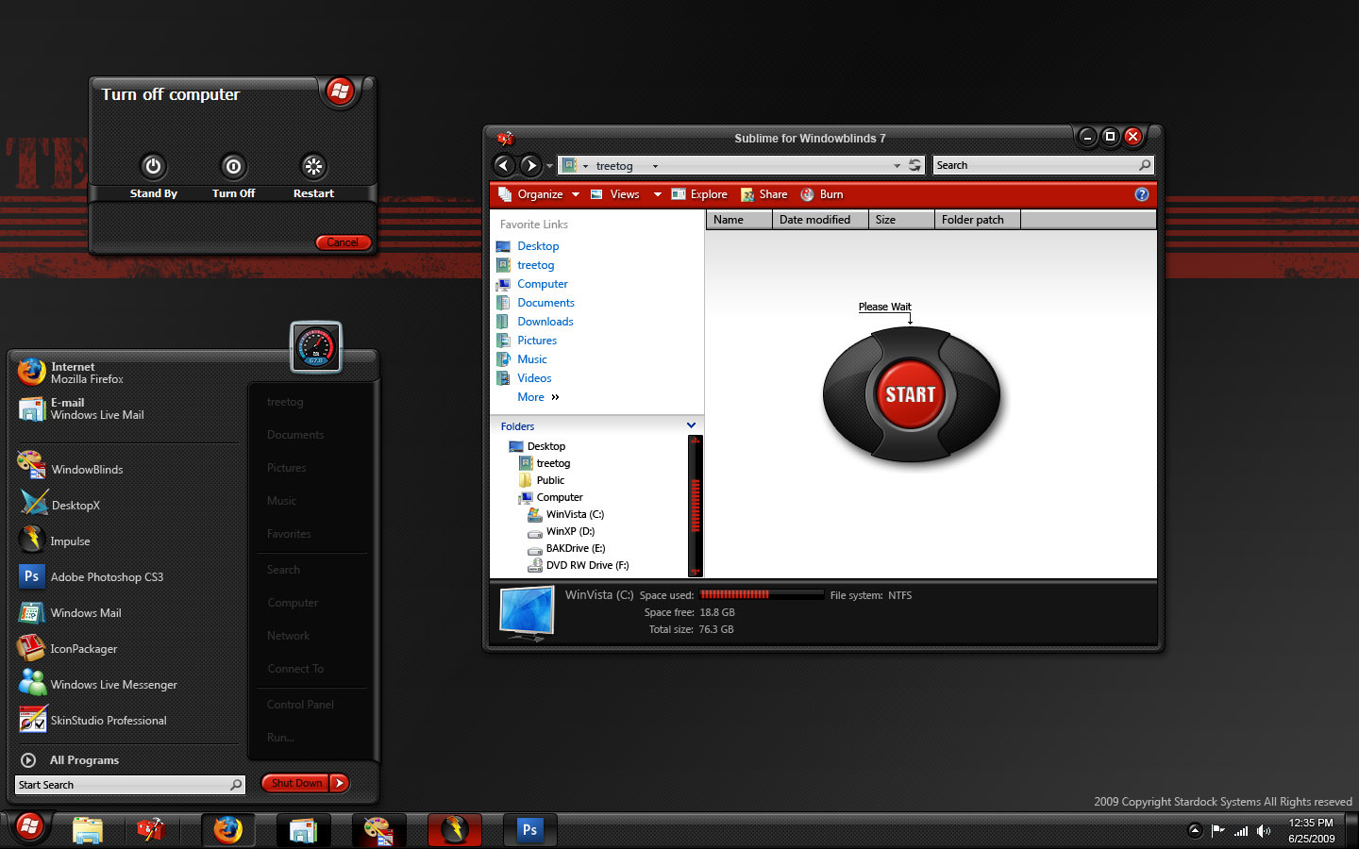This screenshot has height=849, width=1359.
Task: Click the space used progress bar
Action: (x=762, y=595)
